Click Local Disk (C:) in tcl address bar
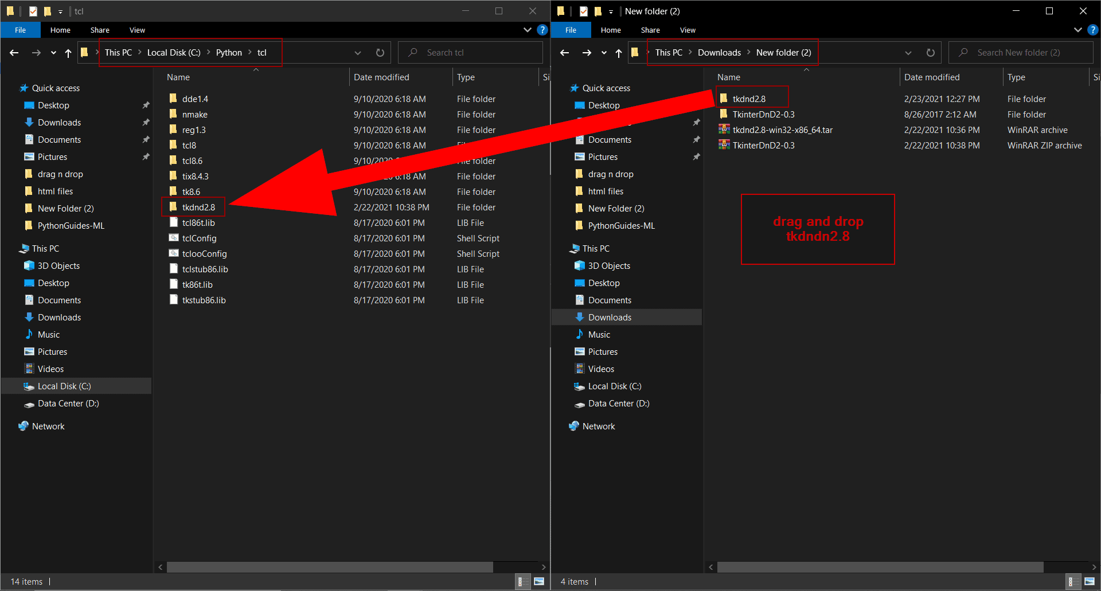This screenshot has width=1101, height=591. (x=174, y=53)
